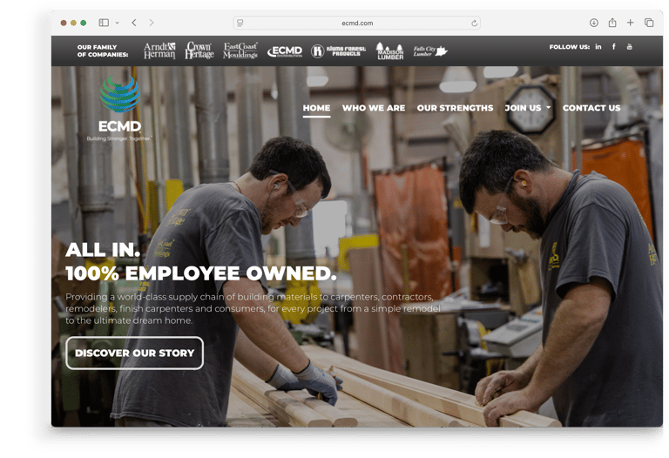Open a new tab with plus icon
Screen dimensions: 669x458
[630, 23]
